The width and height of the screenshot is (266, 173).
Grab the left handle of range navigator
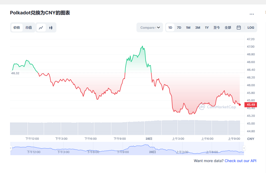[11, 148]
